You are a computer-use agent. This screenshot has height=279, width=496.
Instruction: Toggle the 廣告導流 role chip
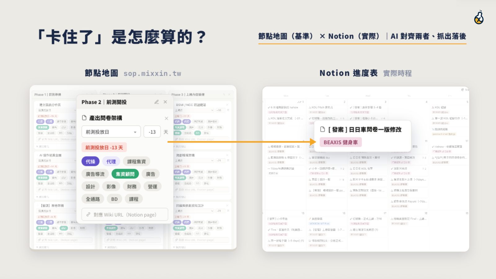(95, 174)
